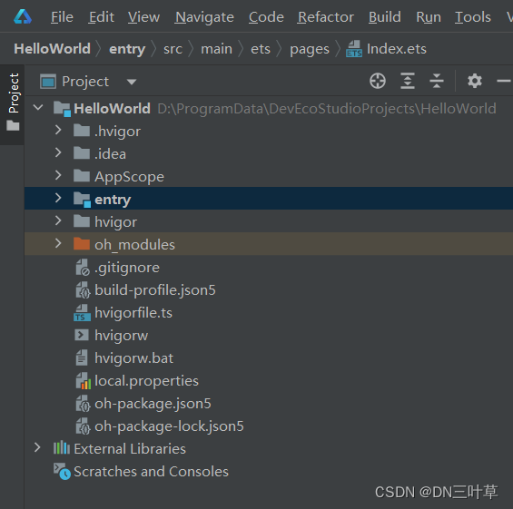Select oh-package-lock.json5 file

click(x=268, y=426)
